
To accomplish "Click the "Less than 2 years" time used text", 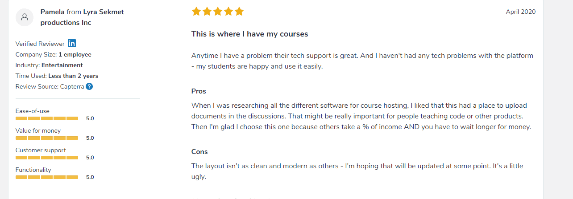I will click(x=73, y=76).
